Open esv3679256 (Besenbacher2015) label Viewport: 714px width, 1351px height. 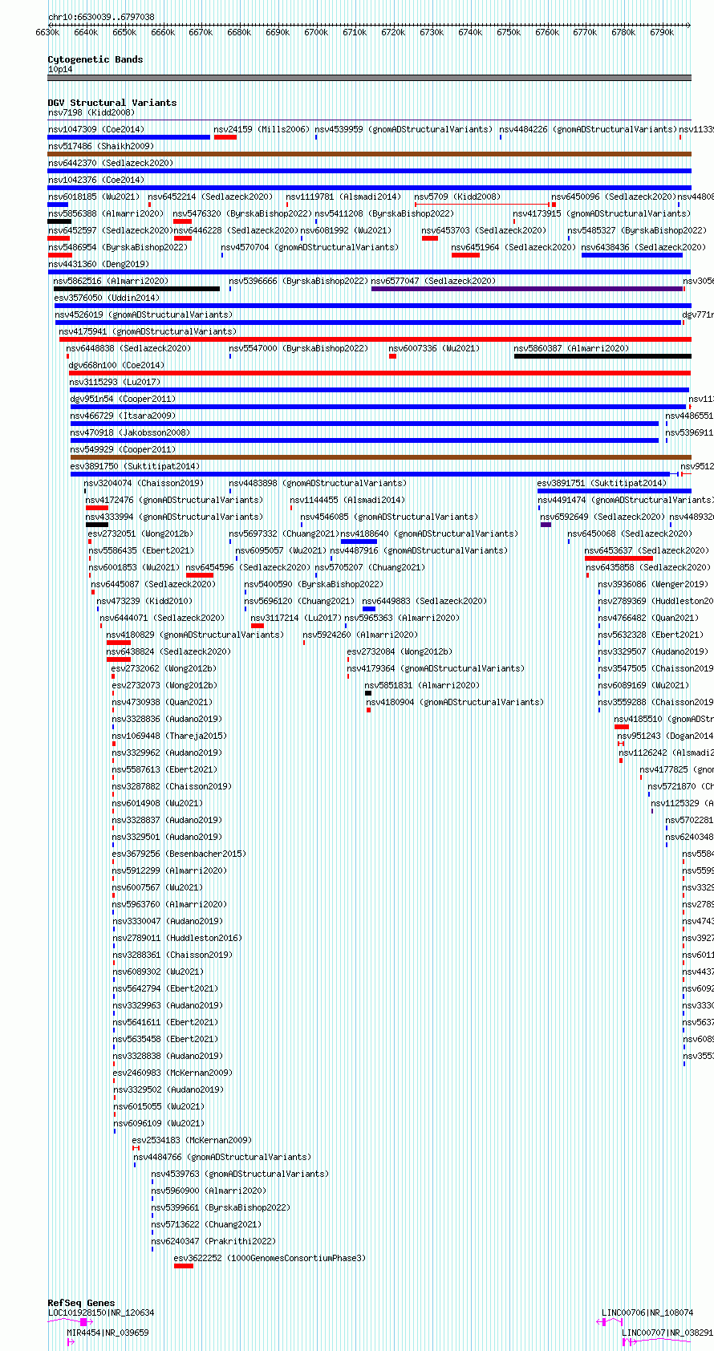click(179, 854)
